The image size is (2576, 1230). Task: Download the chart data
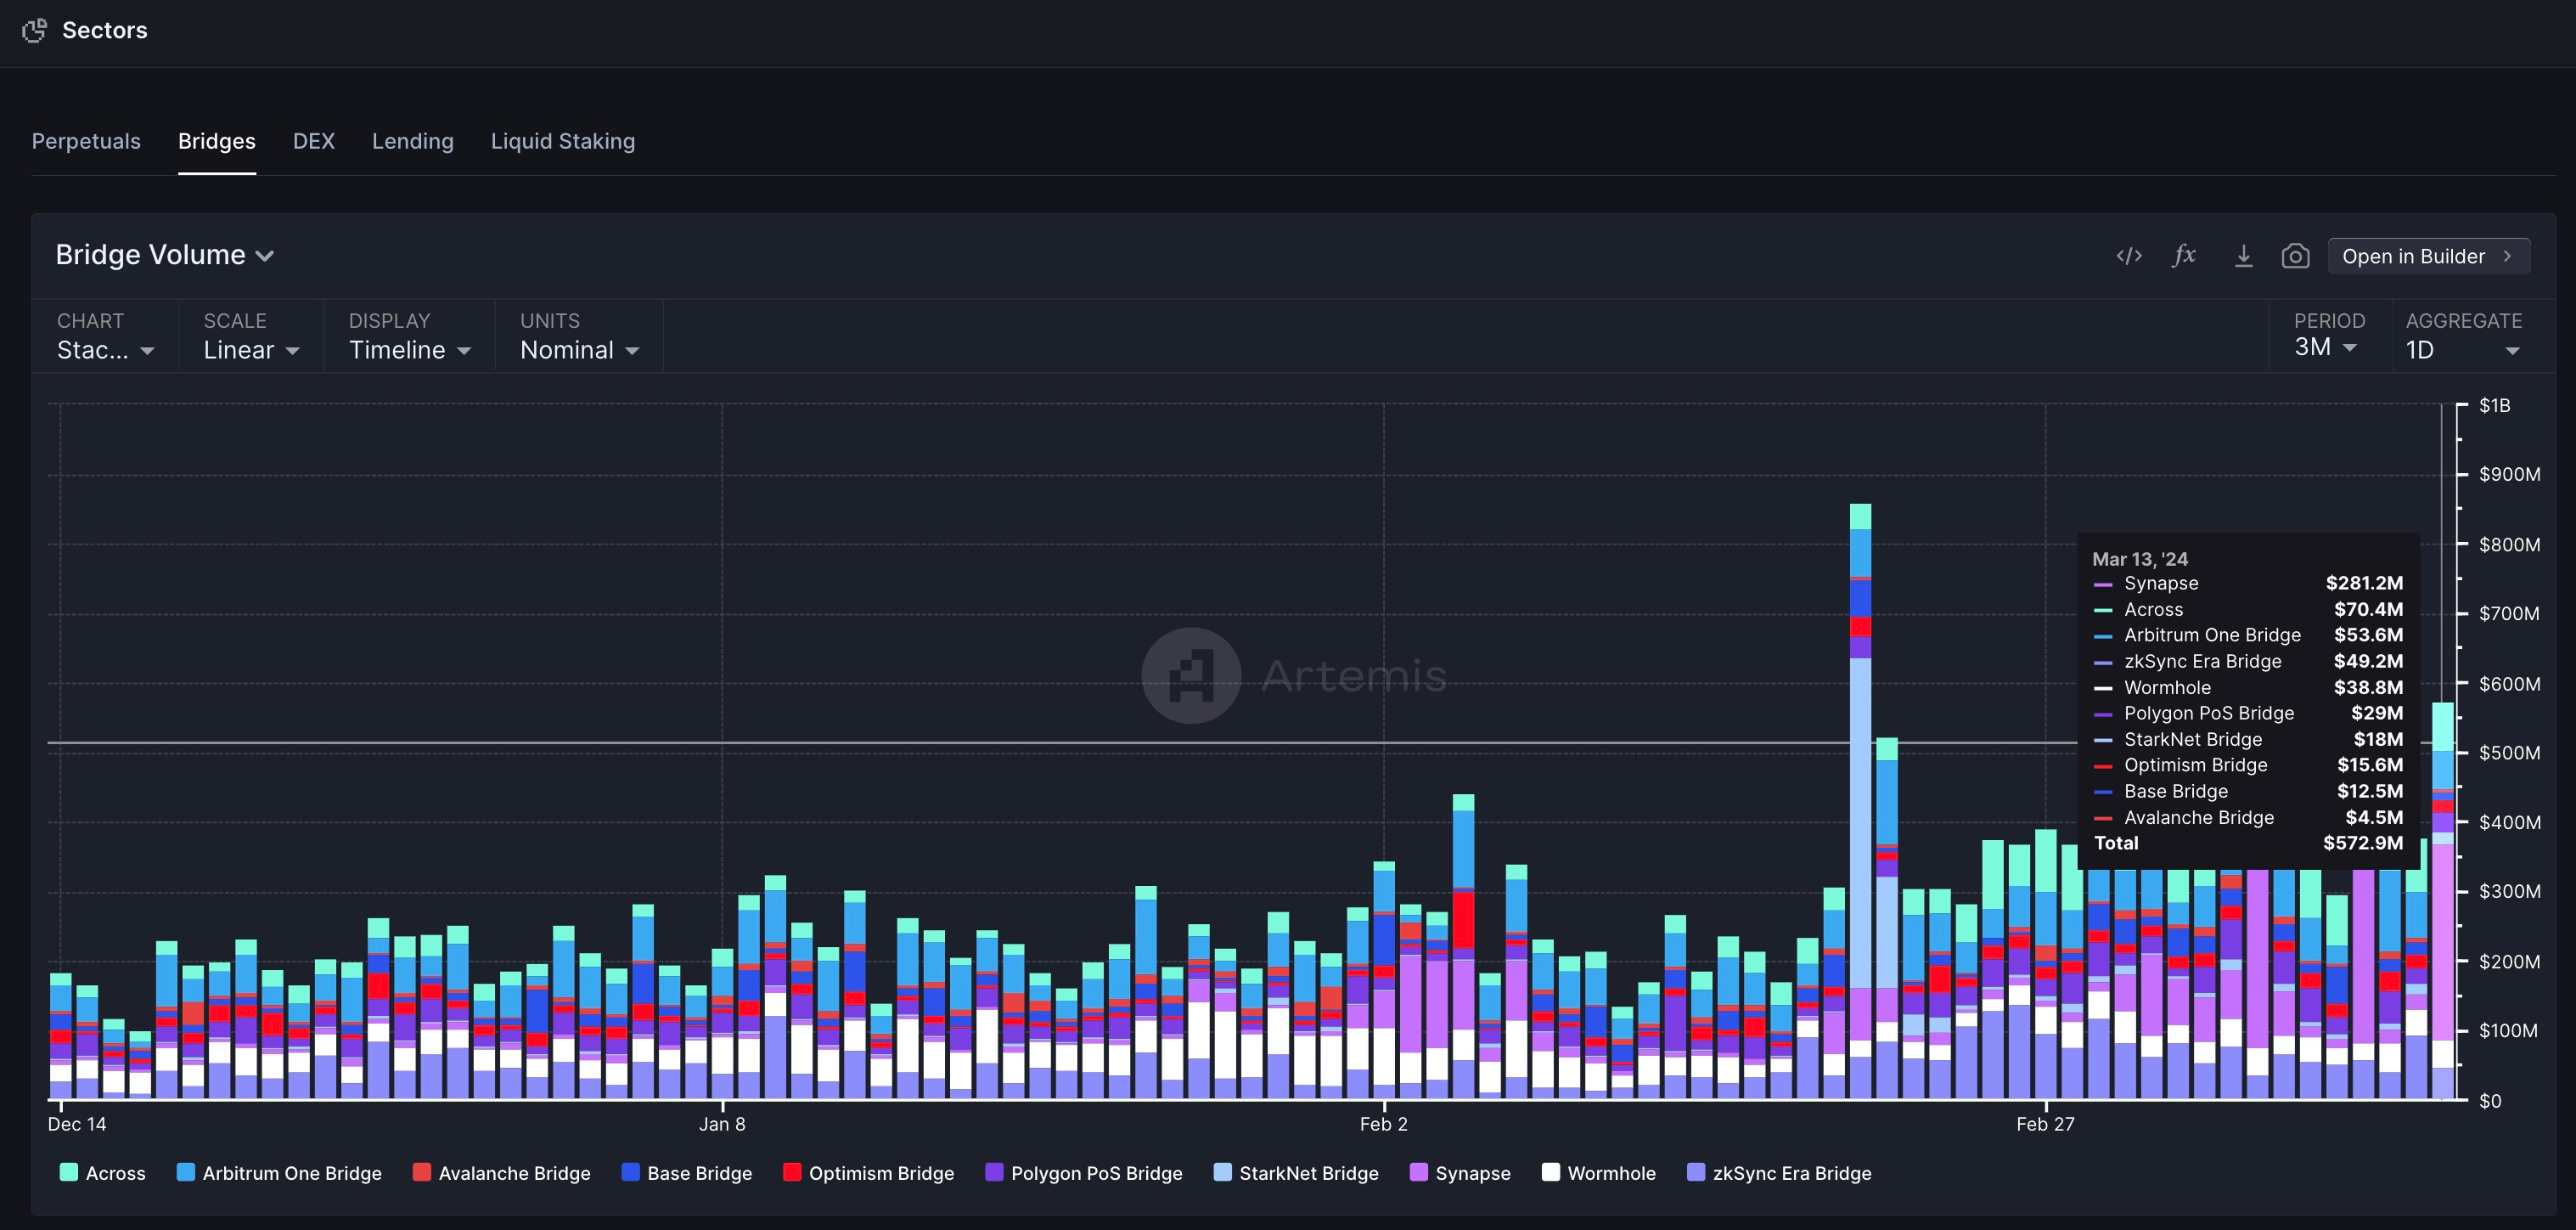coord(2243,257)
